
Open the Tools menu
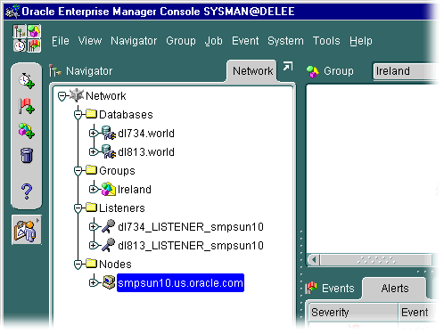click(x=326, y=41)
